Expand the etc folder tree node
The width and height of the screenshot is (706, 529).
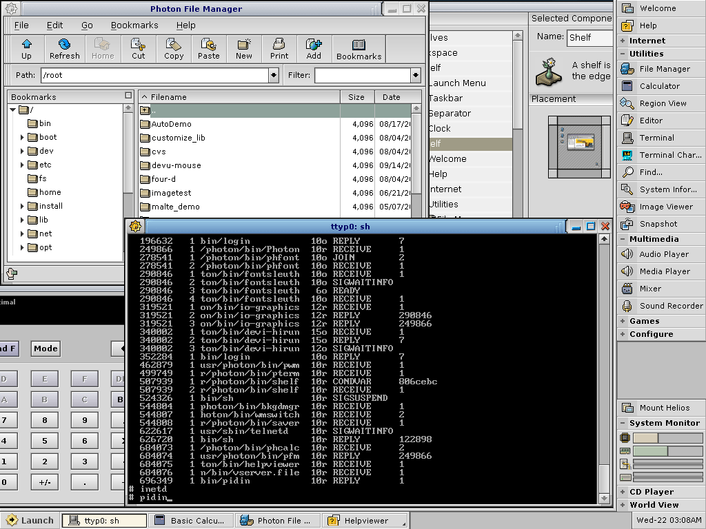[x=22, y=165]
